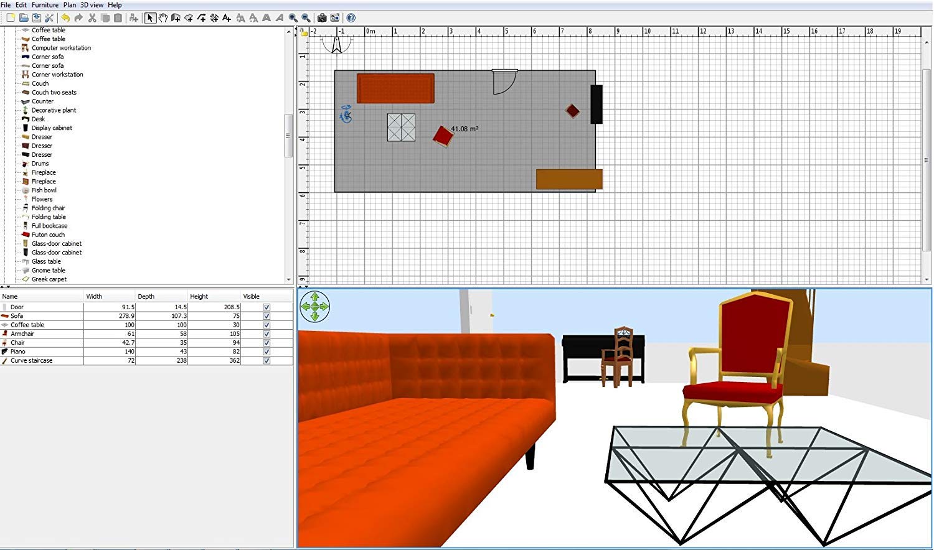Zoom in on the plan
The image size is (934, 550).
293,18
